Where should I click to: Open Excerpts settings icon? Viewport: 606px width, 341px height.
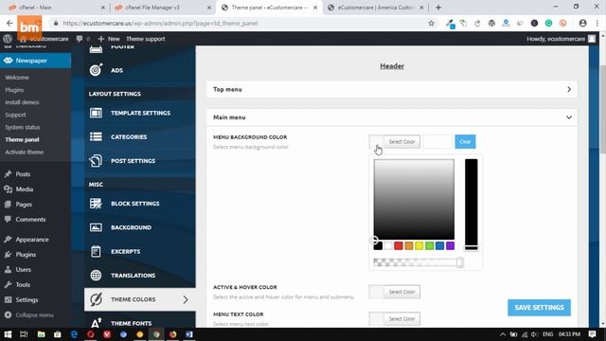96,251
